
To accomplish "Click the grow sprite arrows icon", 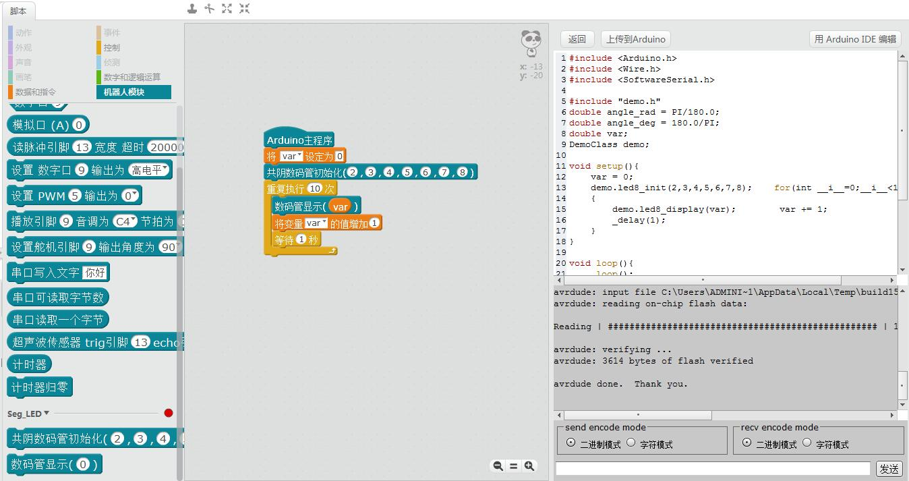I will click(227, 9).
